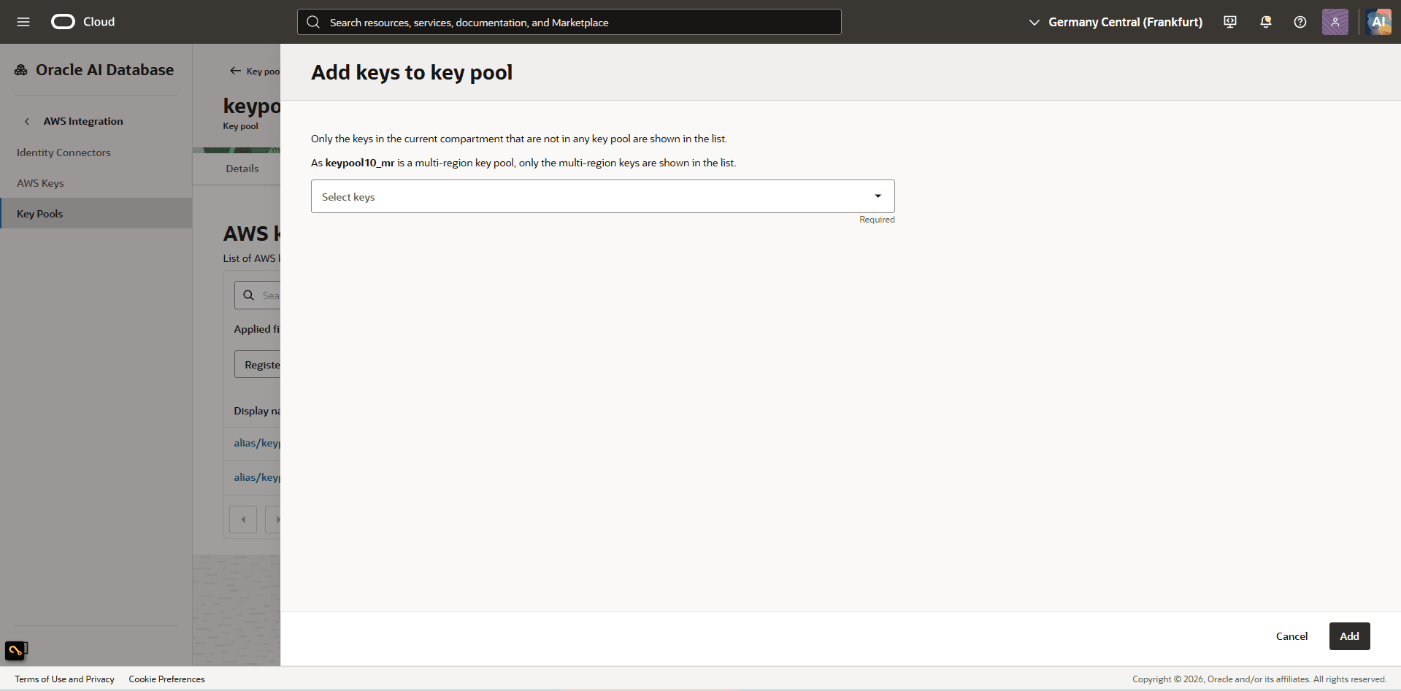Screen dimensions: 1401x691
Task: Open the AI assistant icon
Action: 1378,22
